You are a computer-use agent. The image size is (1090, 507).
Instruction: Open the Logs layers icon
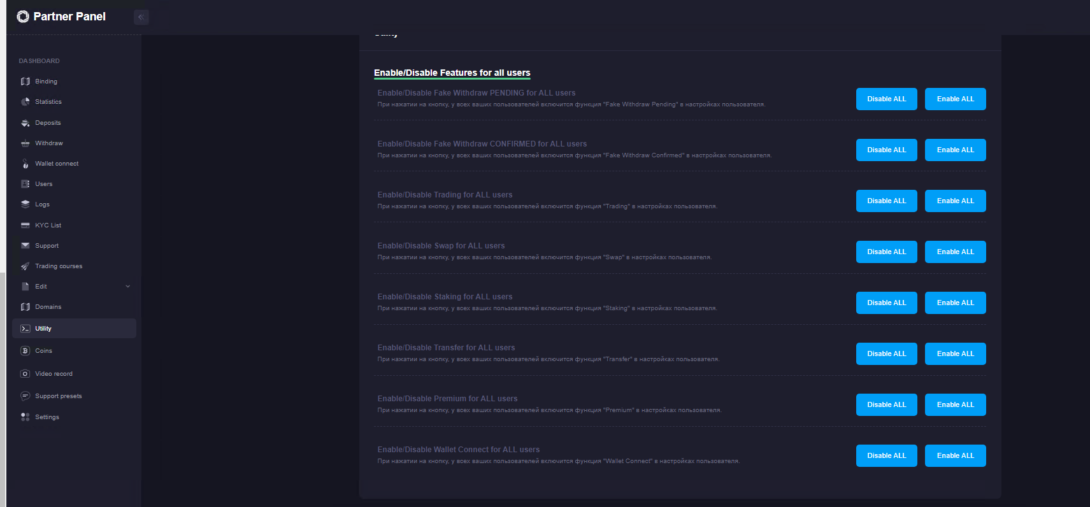pos(25,204)
